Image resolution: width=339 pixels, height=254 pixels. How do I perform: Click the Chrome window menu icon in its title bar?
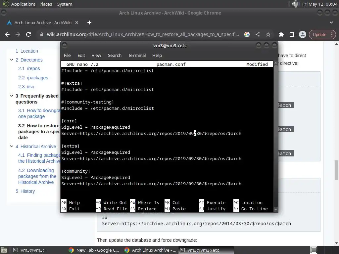[x=3, y=13]
